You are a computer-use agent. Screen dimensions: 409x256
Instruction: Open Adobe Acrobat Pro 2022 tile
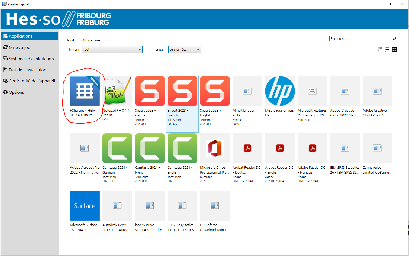(x=85, y=148)
